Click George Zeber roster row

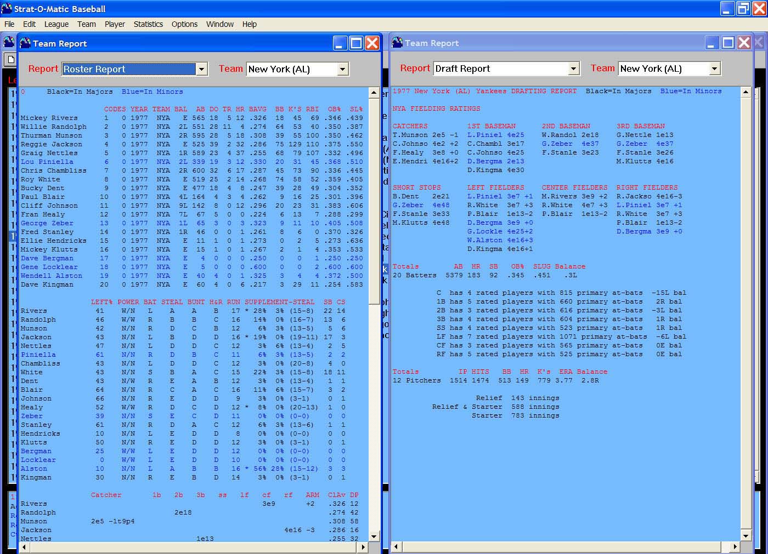click(x=191, y=223)
